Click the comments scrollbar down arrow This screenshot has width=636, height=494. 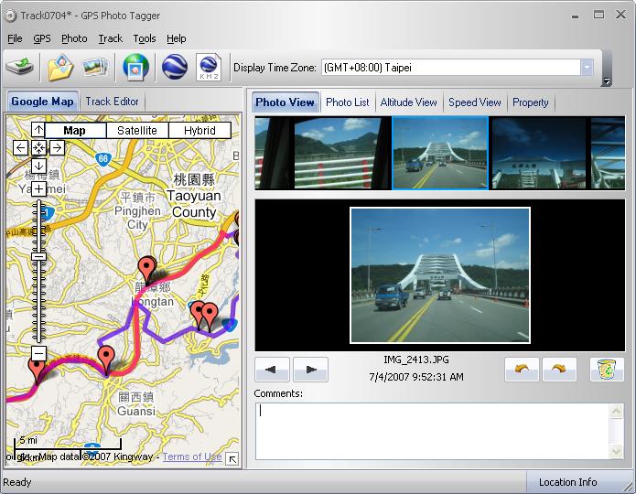(x=617, y=451)
